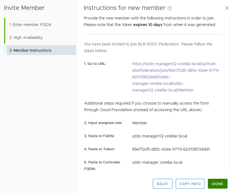The width and height of the screenshot is (230, 193).
Task: Click the Invite Member panel title
Action: pos(24,8)
